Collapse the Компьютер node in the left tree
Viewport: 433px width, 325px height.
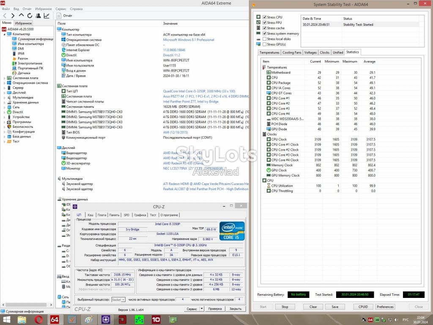(4, 34)
